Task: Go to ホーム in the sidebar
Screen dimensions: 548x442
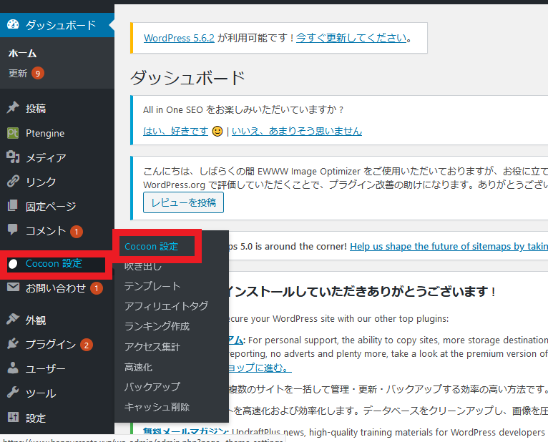Action: [22, 53]
